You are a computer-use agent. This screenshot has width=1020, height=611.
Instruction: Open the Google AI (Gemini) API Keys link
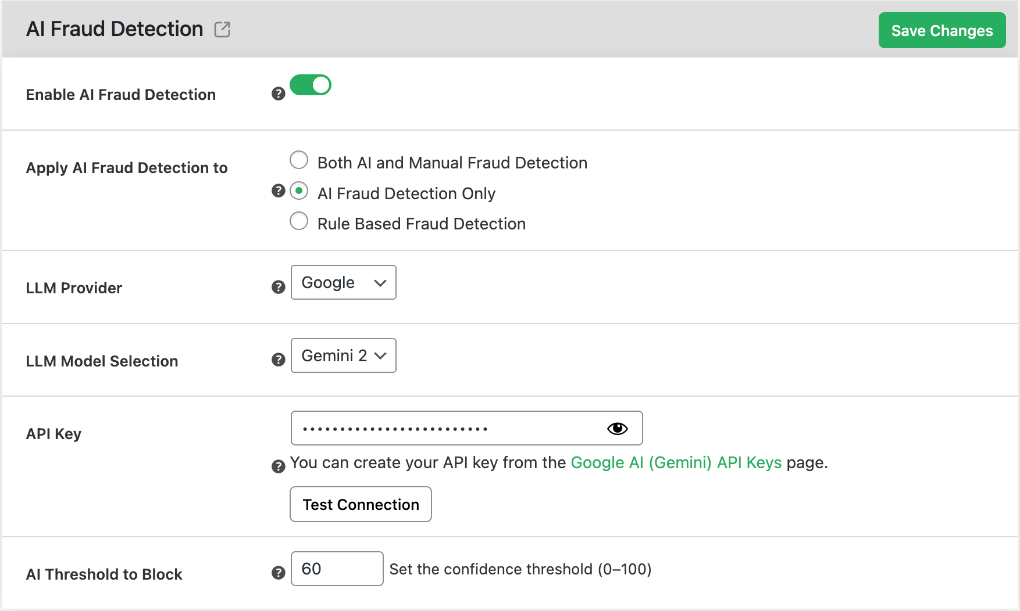[x=676, y=462]
